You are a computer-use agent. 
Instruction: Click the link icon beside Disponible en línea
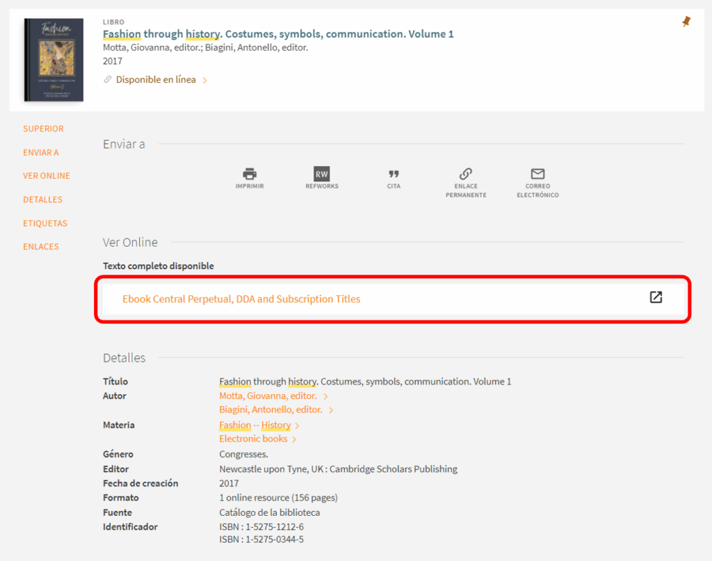pyautogui.click(x=108, y=80)
